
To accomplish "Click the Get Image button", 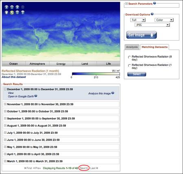I will point(142,35).
